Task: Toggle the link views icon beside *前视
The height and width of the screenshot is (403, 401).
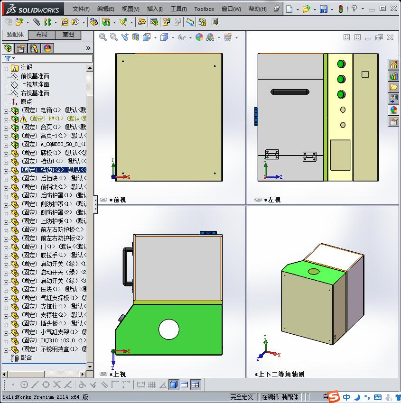Action: coord(103,200)
